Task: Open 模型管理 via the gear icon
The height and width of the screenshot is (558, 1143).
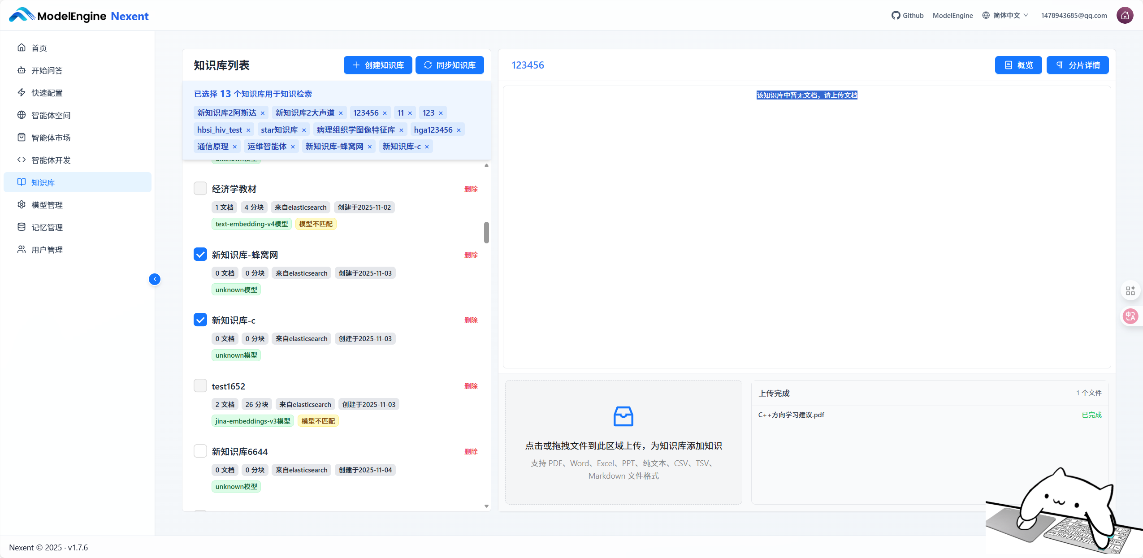Action: tap(22, 205)
